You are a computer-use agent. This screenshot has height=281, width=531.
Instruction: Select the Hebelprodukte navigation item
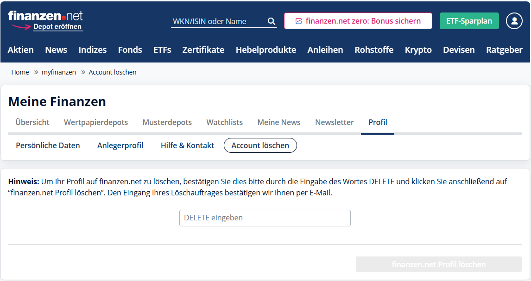tap(265, 50)
